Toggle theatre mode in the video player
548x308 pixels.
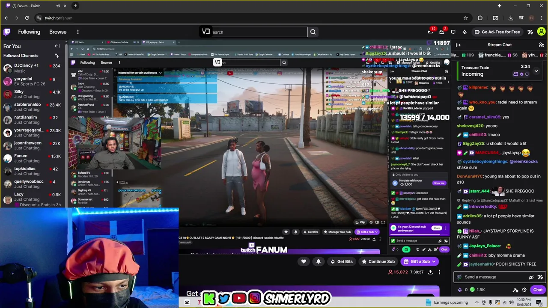click(377, 222)
